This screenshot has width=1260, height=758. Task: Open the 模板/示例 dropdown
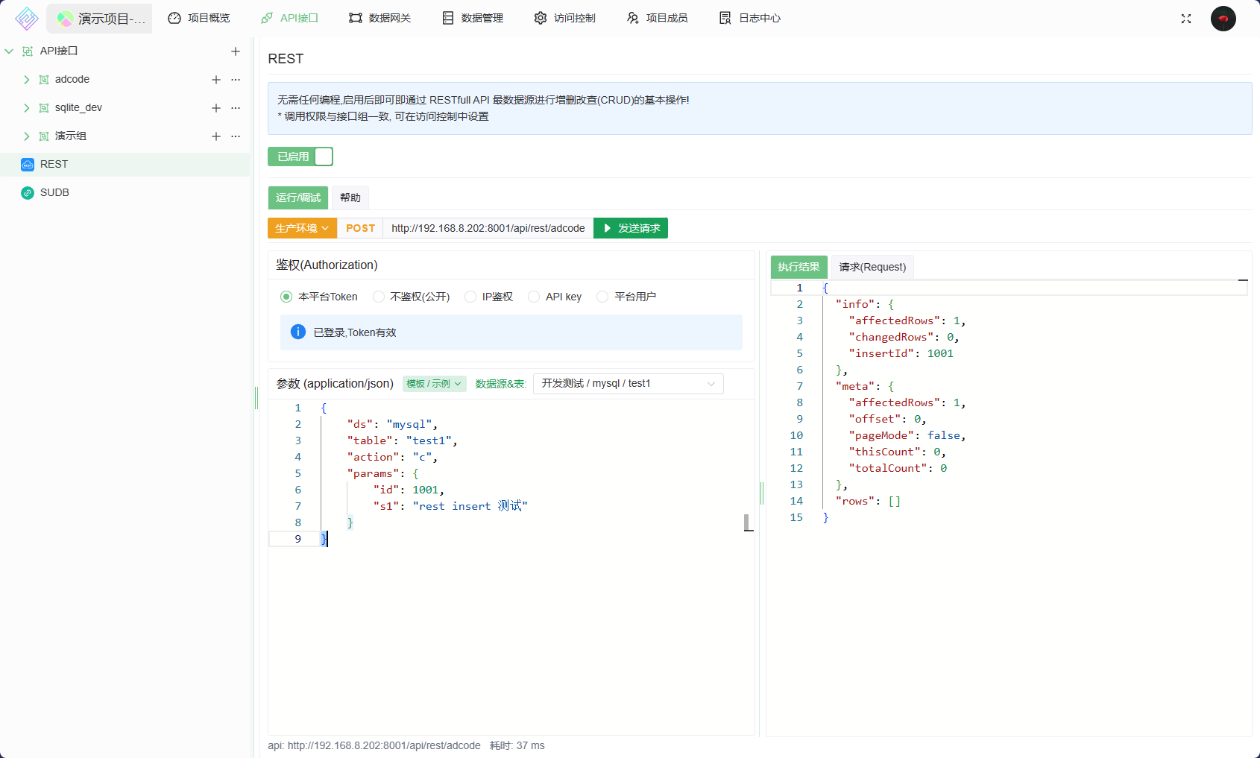pos(434,384)
